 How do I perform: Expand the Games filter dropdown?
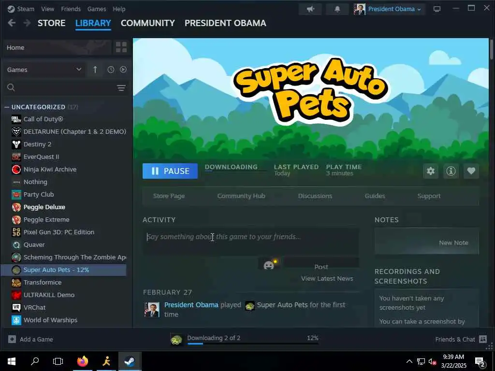point(45,70)
